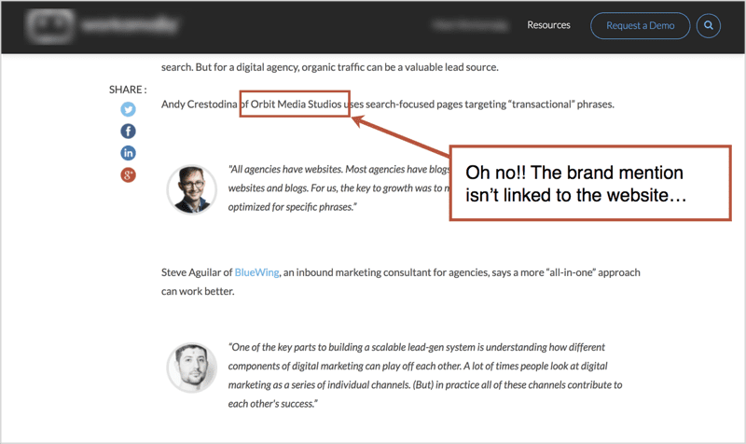Click the quote starting "One of the key parts"
The width and height of the screenshot is (746, 444).
pyautogui.click(x=425, y=375)
